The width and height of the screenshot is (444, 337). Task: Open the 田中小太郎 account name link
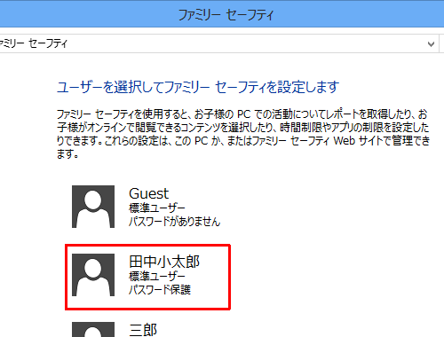[164, 262]
